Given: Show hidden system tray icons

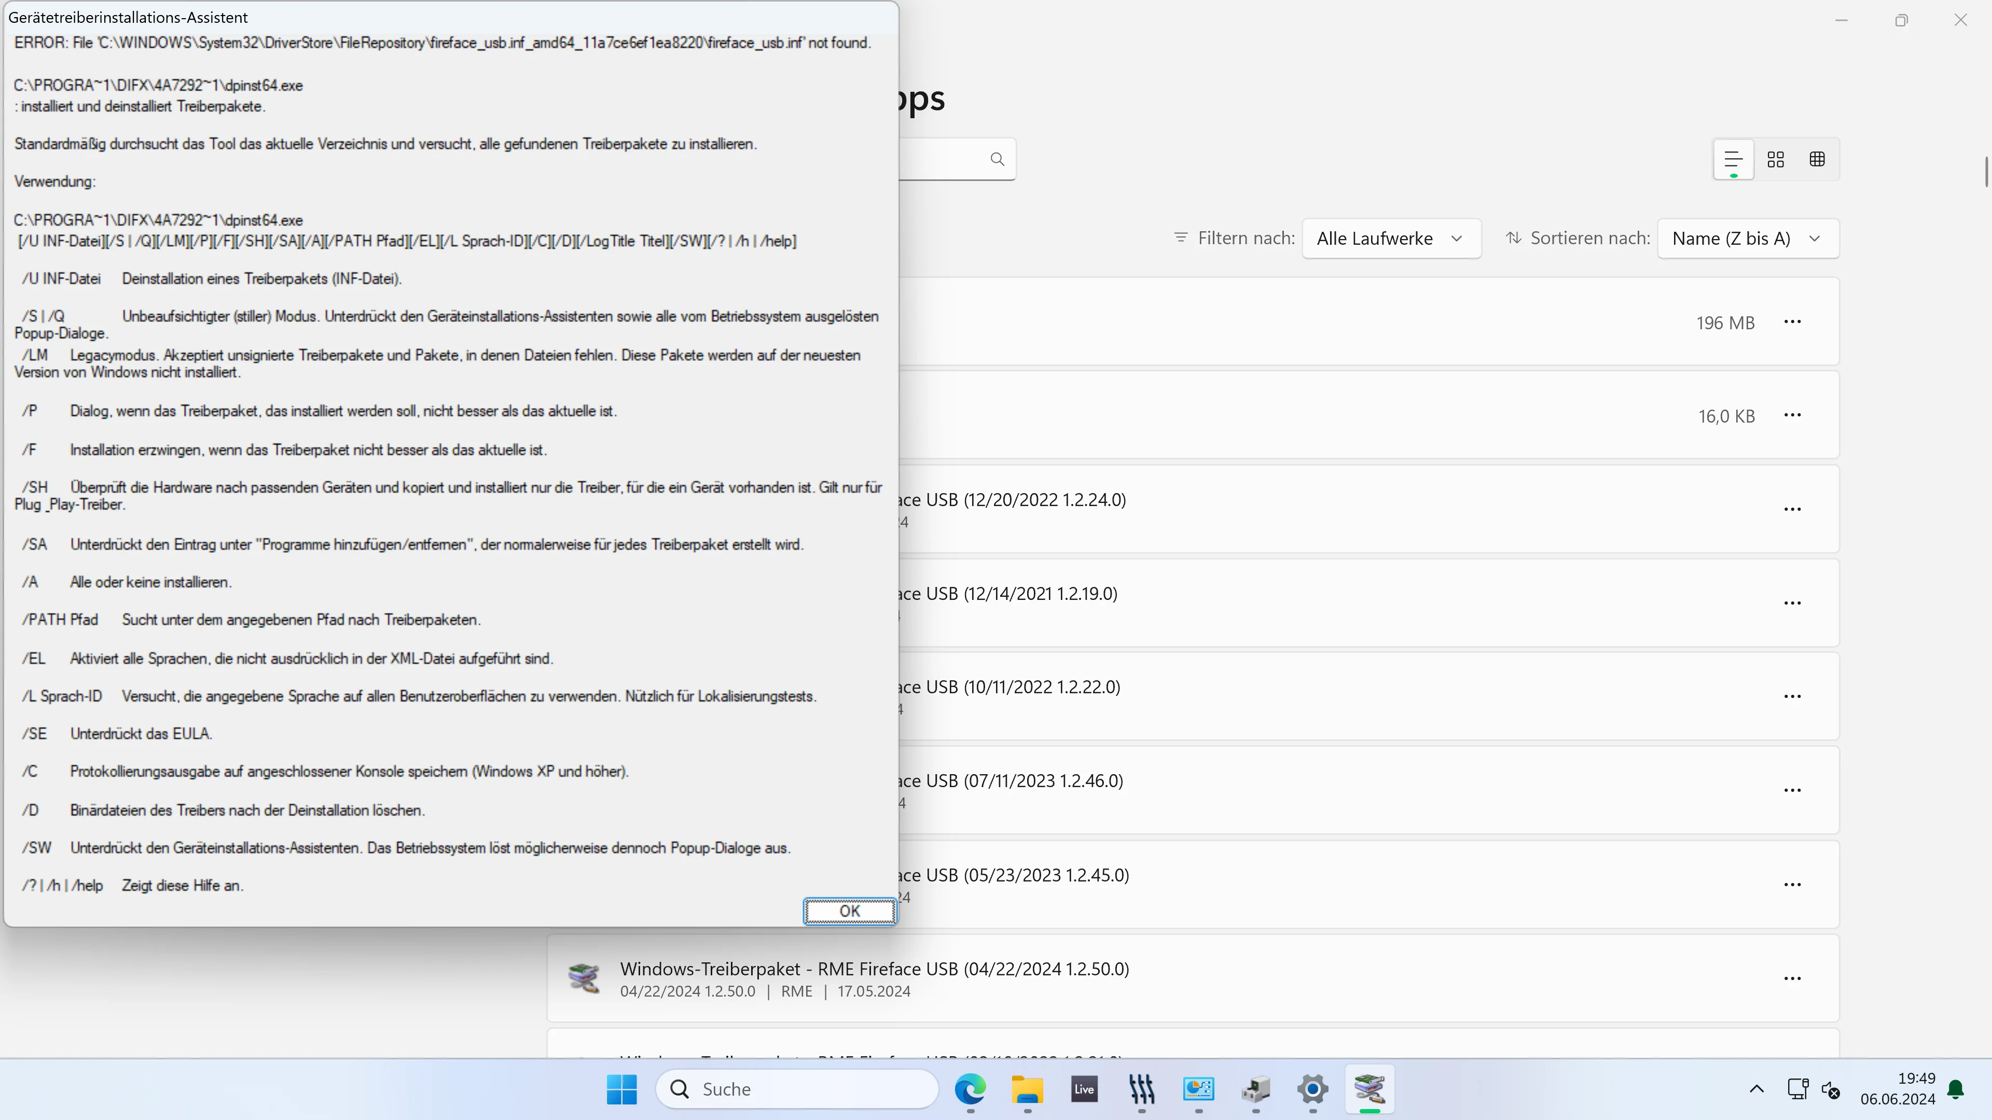Looking at the screenshot, I should (x=1756, y=1089).
